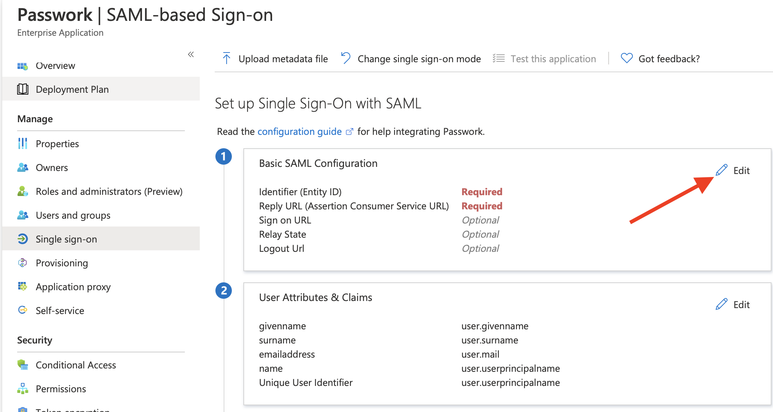
Task: Expand step 2 User Attributes & Claims section
Action: [223, 291]
